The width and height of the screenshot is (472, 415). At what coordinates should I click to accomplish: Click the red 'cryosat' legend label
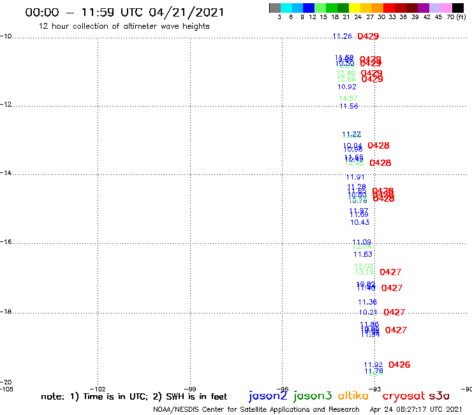[403, 396]
